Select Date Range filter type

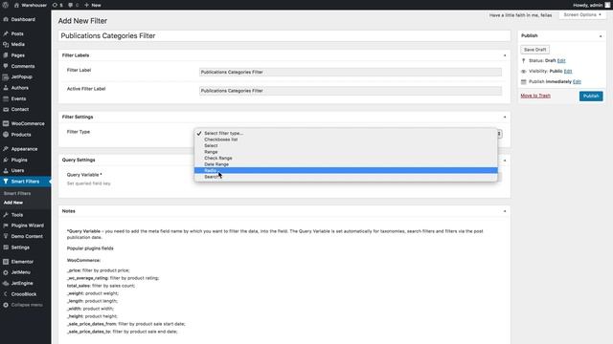346,164
